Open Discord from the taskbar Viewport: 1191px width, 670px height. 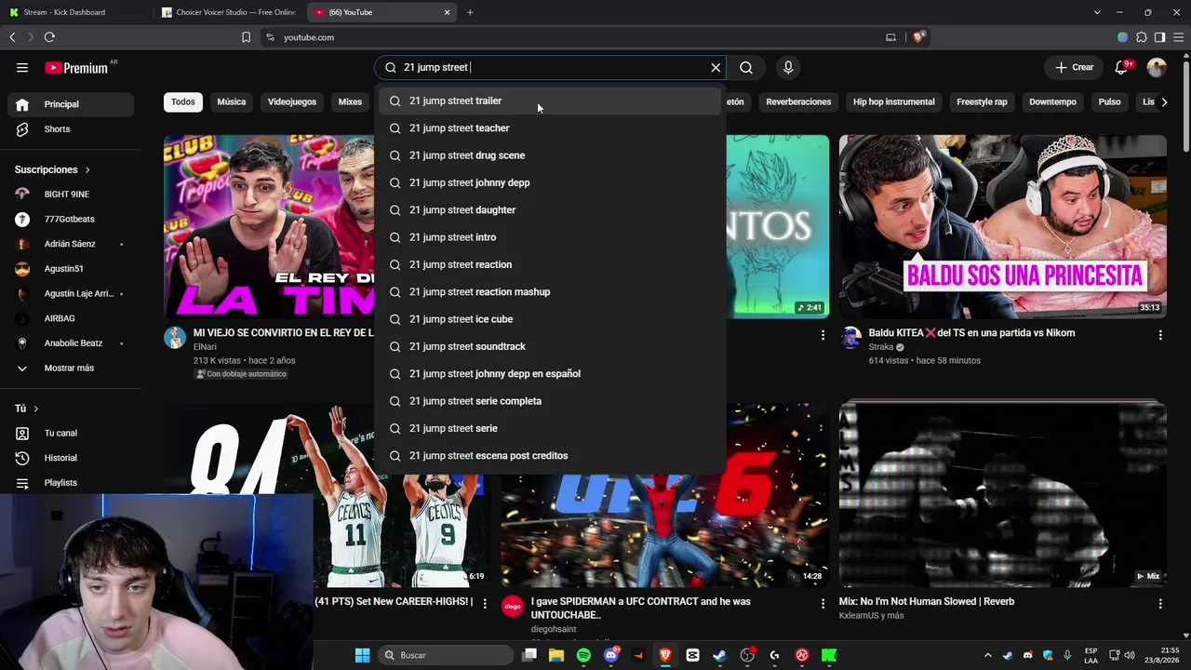(610, 655)
